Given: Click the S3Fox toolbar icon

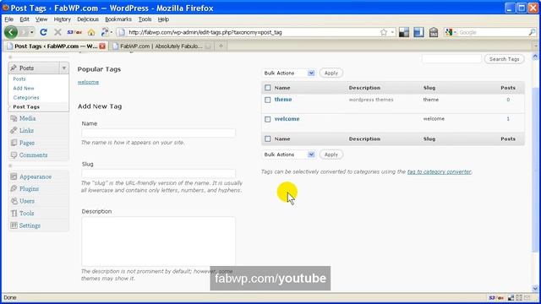Looking at the screenshot, I should pos(74,32).
